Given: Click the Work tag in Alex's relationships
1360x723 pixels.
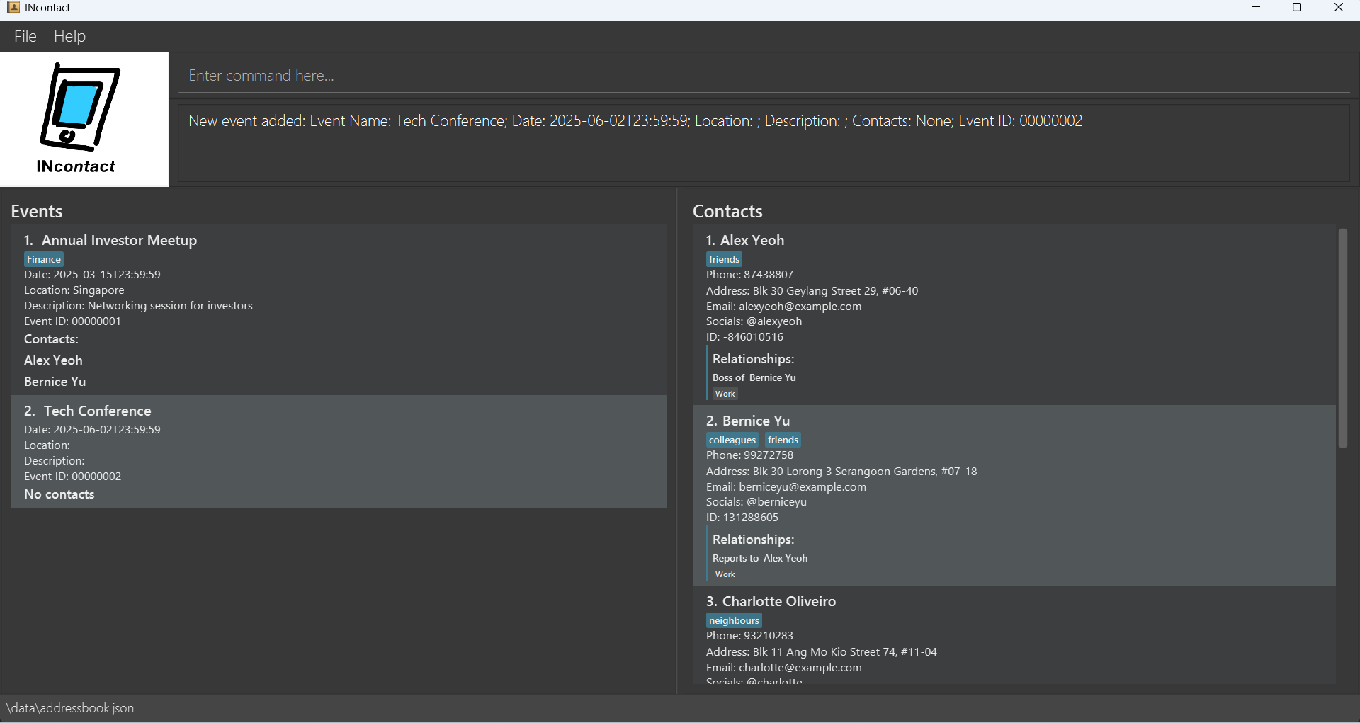Looking at the screenshot, I should [x=725, y=394].
